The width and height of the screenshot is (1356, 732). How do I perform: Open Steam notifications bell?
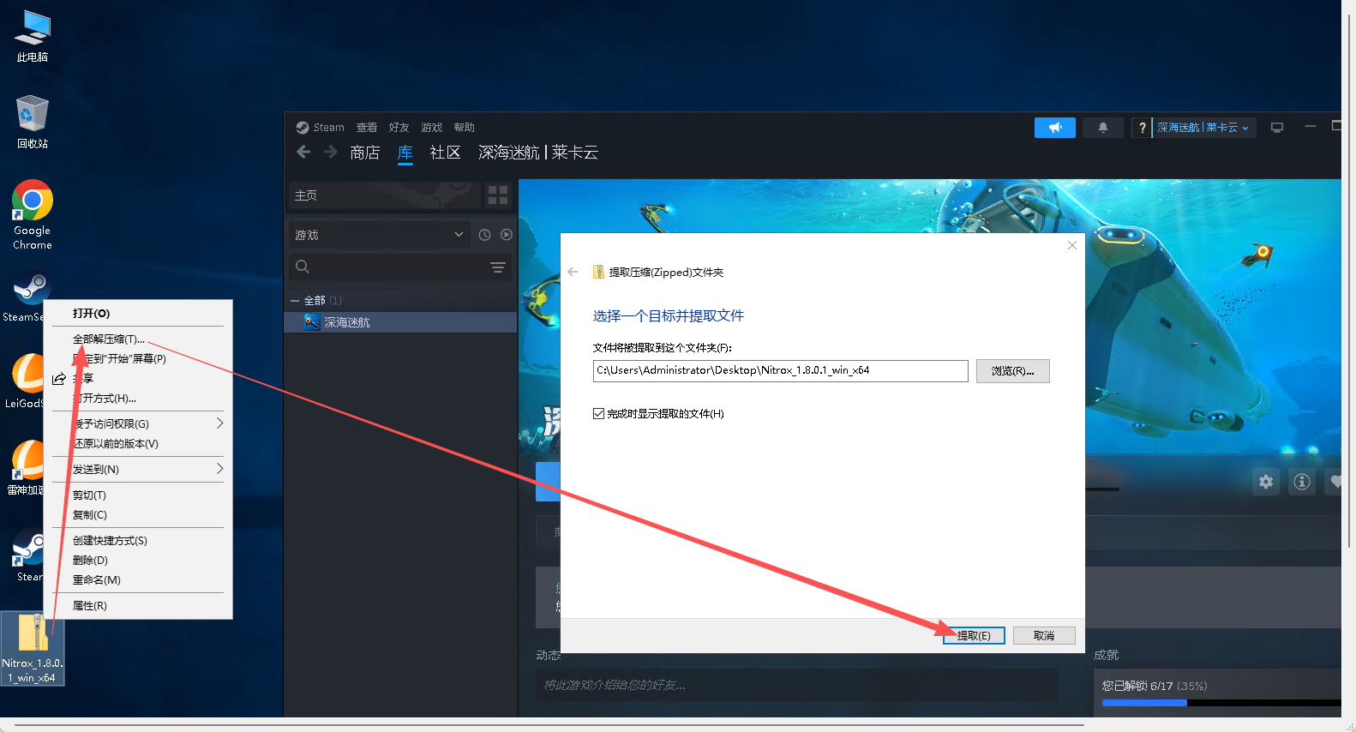coord(1102,128)
